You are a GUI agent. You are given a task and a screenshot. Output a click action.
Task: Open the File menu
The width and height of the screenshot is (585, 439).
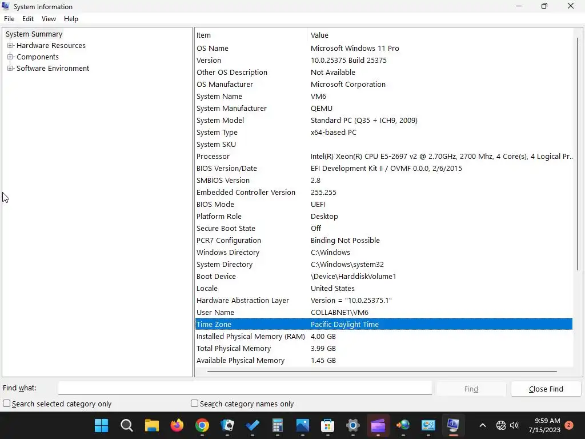tap(9, 19)
